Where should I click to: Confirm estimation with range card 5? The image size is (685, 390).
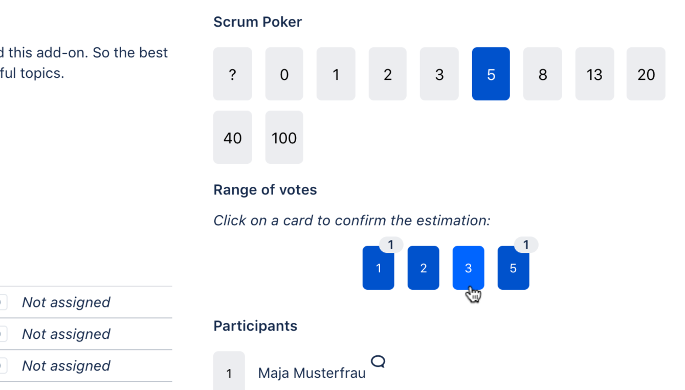(x=513, y=268)
